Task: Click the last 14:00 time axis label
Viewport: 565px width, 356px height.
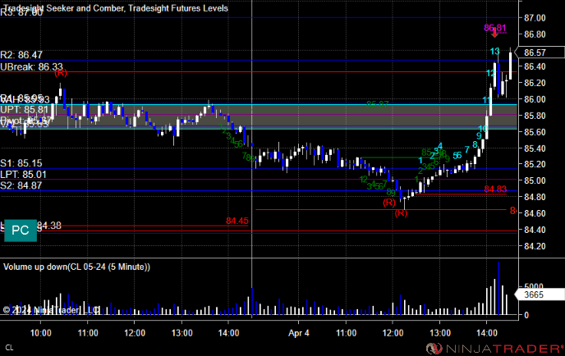Action: [487, 333]
